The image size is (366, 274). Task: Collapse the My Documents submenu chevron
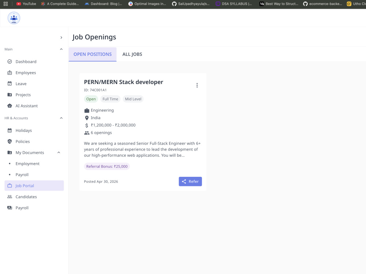[x=59, y=153]
